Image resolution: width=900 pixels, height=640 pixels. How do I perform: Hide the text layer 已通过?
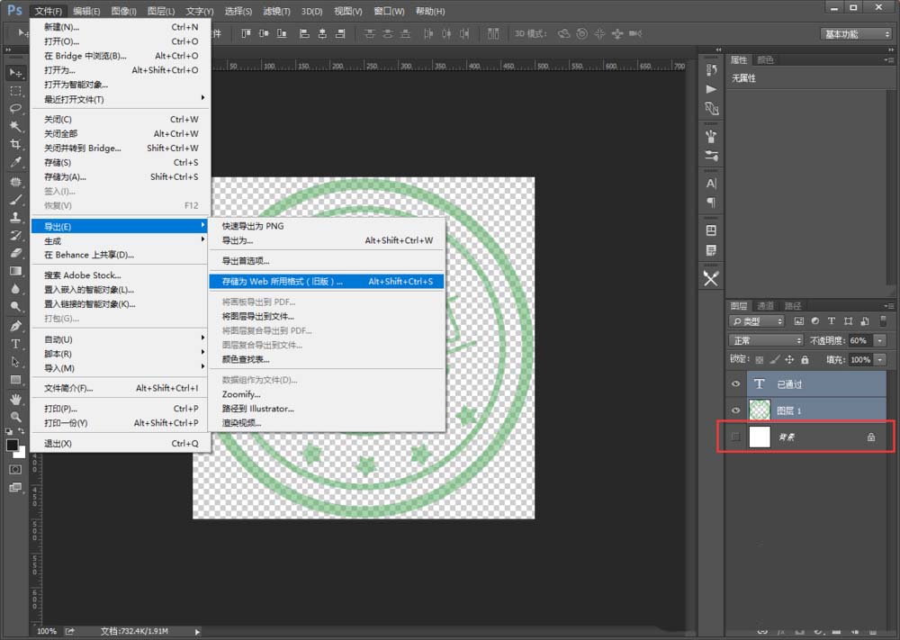pyautogui.click(x=735, y=384)
